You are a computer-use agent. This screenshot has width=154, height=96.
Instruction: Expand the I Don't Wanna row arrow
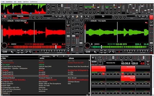pyautogui.click(x=2, y=63)
